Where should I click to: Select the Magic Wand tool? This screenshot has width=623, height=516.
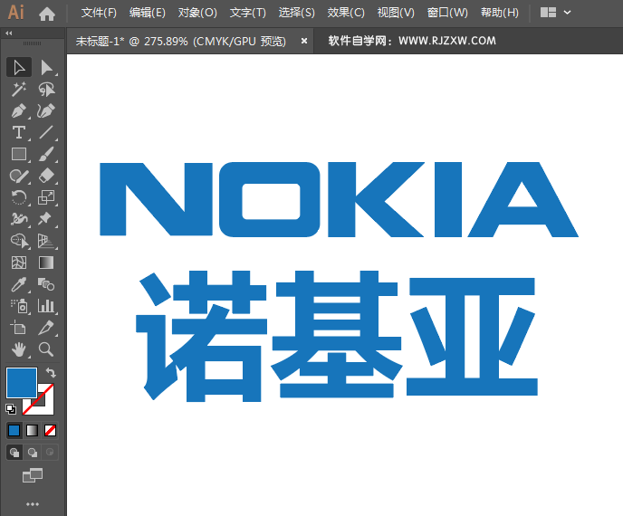click(19, 89)
